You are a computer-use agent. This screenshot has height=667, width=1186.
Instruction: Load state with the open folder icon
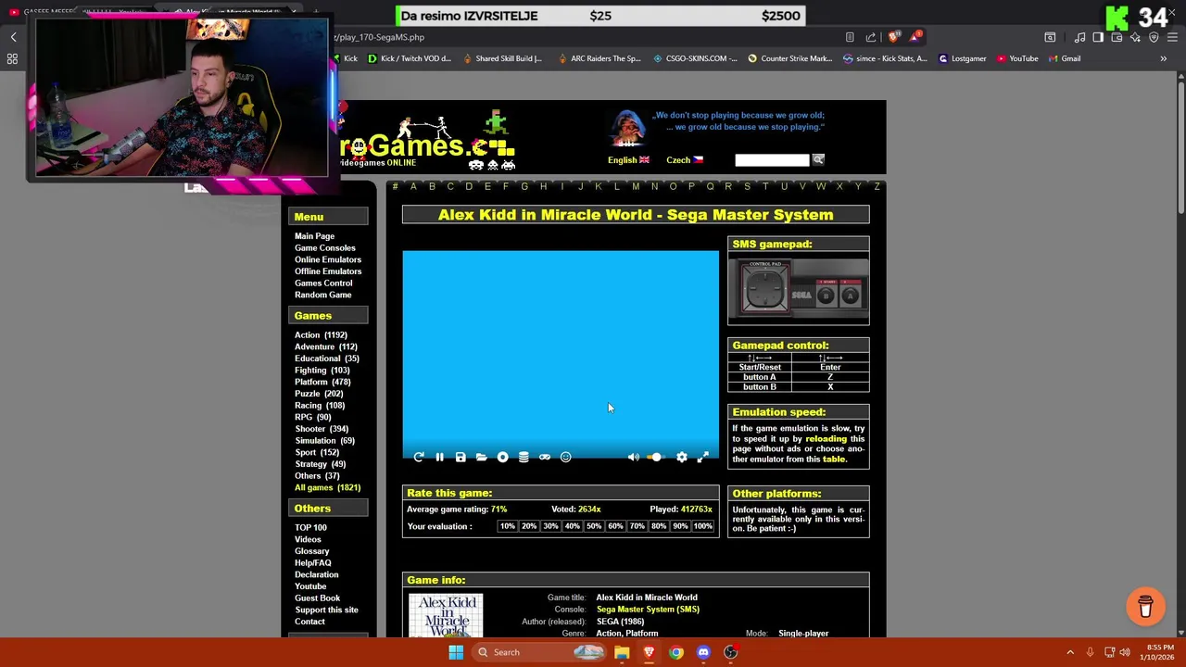tap(482, 457)
